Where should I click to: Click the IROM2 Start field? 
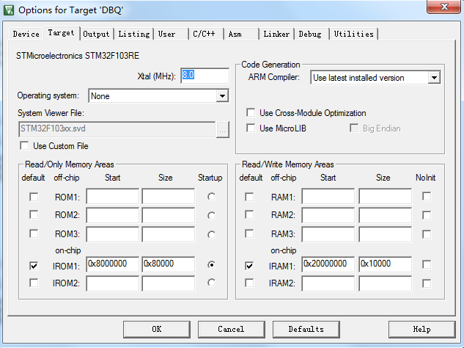(x=112, y=283)
